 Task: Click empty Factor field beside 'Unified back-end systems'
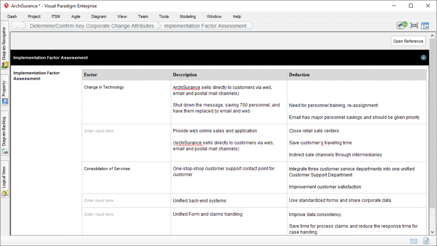[126, 201]
